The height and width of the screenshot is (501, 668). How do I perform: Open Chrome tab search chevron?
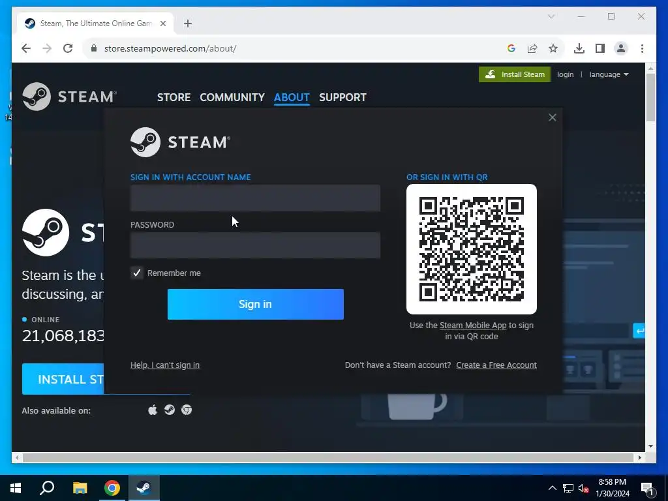coord(551,16)
